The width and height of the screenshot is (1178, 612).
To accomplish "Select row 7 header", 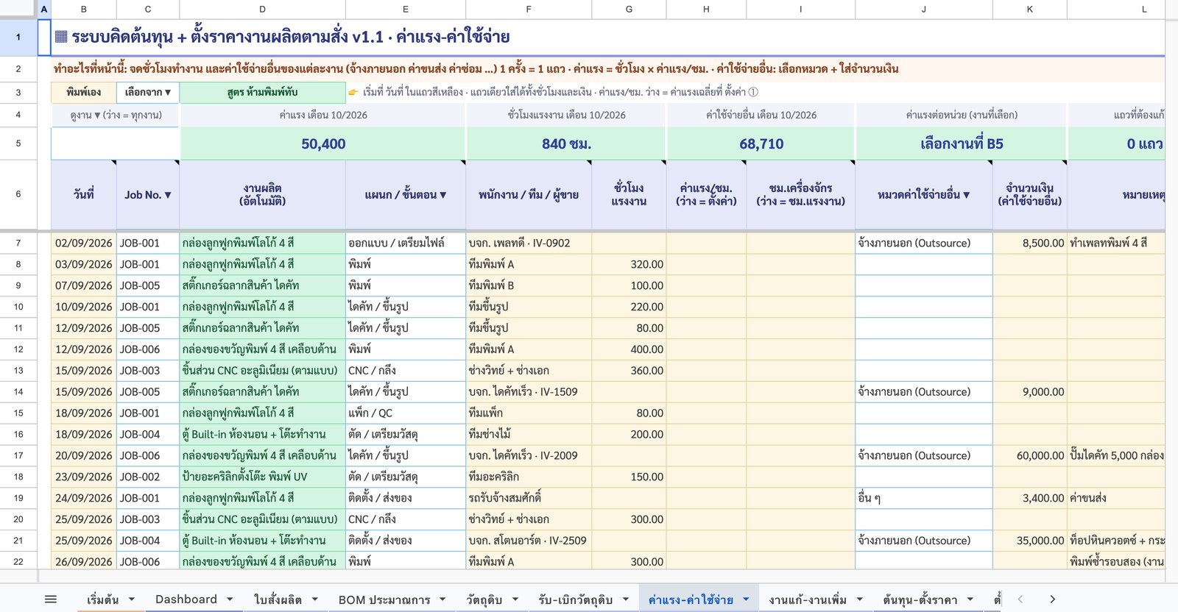I will tap(18, 243).
